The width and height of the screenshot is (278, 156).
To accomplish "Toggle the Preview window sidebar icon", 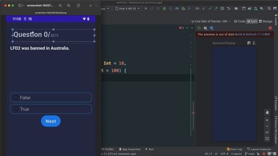I will 20,6.
